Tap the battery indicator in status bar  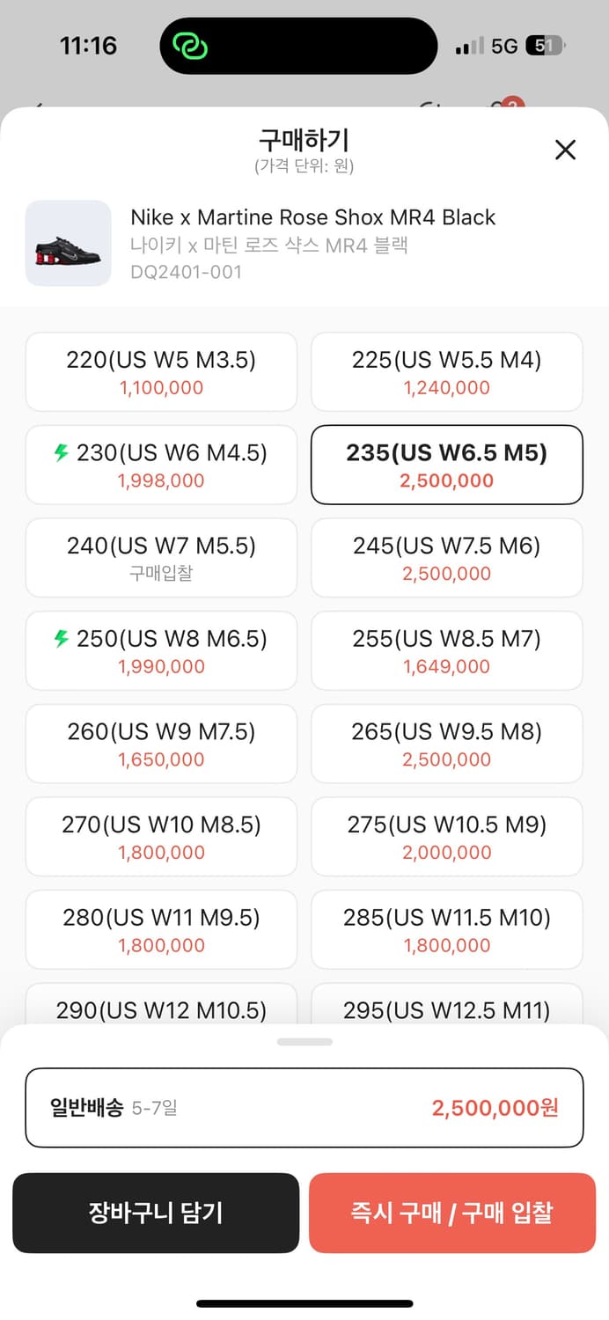pos(546,46)
